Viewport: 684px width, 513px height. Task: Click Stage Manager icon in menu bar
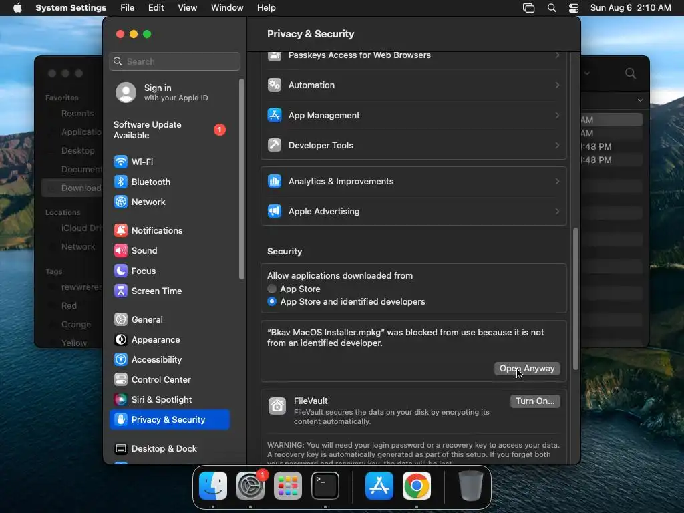click(x=529, y=8)
